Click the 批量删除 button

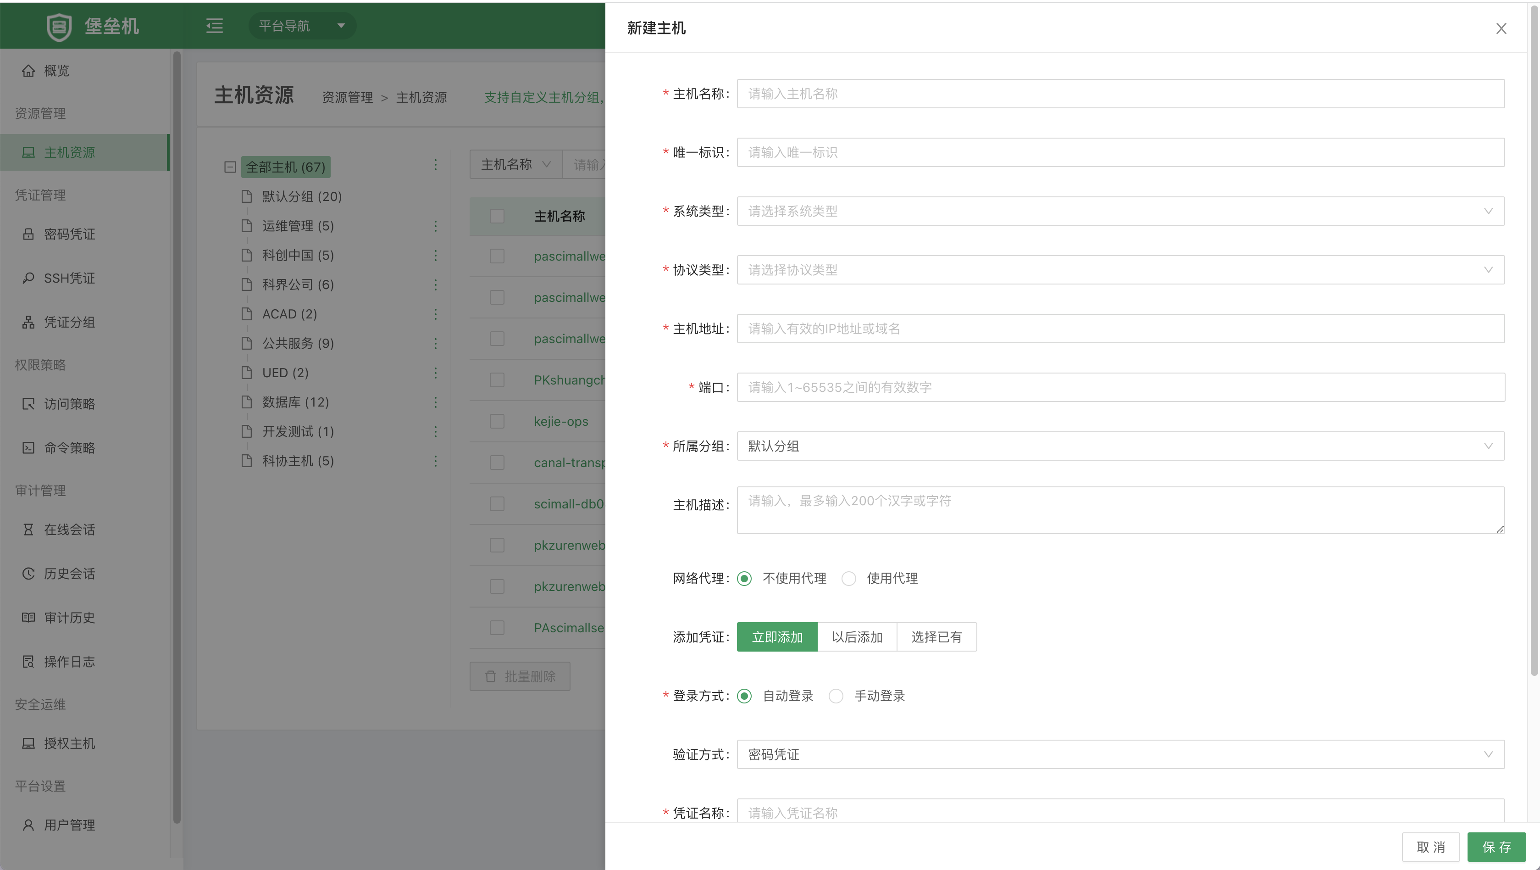coord(520,676)
